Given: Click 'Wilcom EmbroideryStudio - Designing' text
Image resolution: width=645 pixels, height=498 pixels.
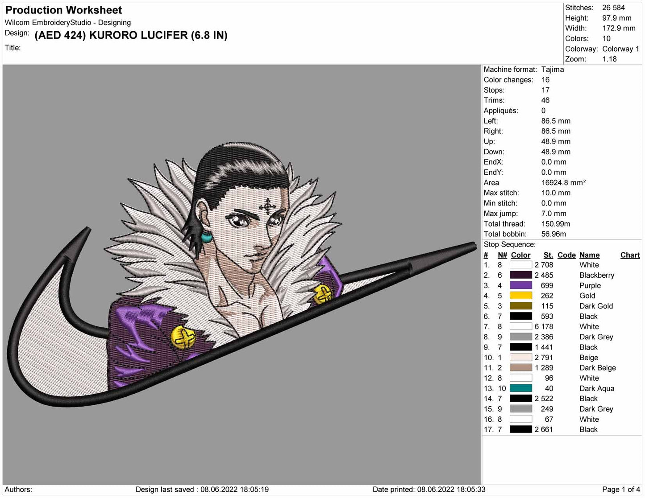Looking at the screenshot, I should pos(68,23).
